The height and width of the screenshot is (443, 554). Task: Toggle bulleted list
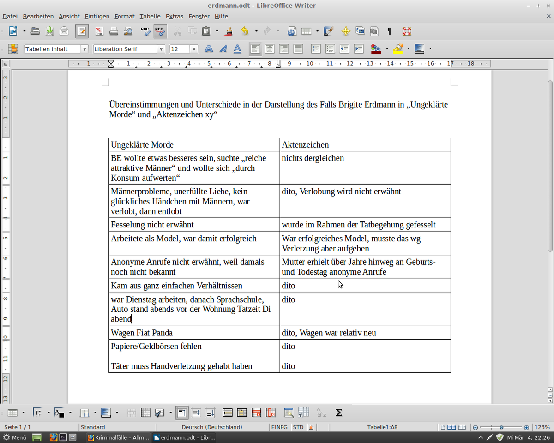coord(330,49)
